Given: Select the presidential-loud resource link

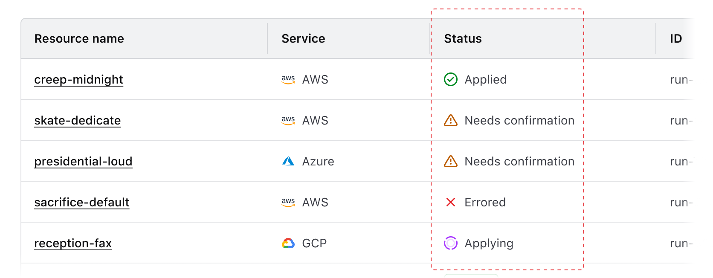Looking at the screenshot, I should 83,161.
